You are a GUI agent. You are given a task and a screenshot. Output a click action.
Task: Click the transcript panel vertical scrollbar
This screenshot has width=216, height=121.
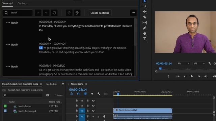(x=135, y=32)
